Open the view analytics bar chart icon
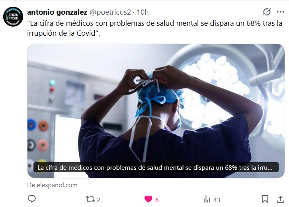Viewport: 289px width, 207px height. 207,199
